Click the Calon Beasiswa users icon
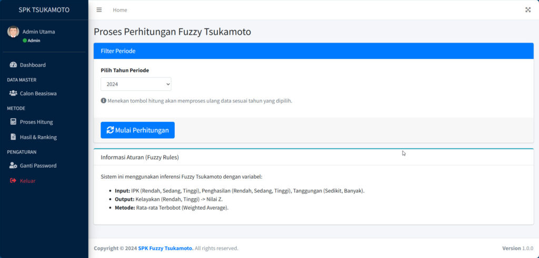Image resolution: width=539 pixels, height=258 pixels. pyautogui.click(x=13, y=94)
